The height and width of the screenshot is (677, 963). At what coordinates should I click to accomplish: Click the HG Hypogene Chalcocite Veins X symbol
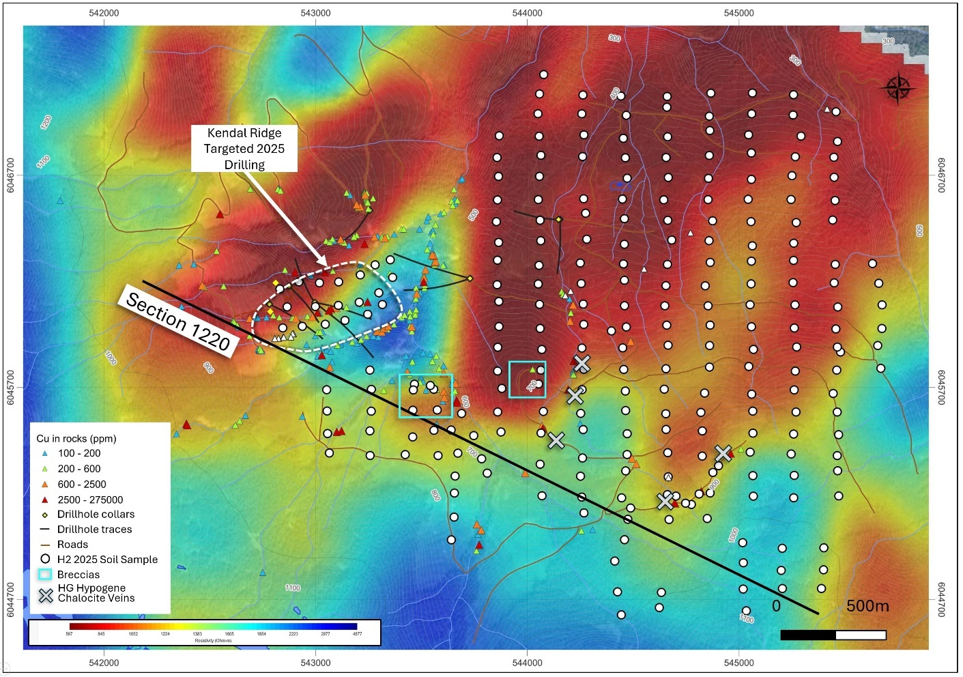coord(46,596)
